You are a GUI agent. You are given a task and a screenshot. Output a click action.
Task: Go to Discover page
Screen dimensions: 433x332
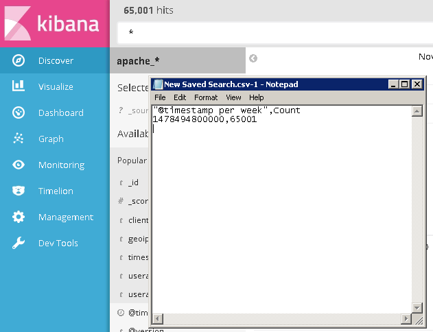(x=56, y=61)
